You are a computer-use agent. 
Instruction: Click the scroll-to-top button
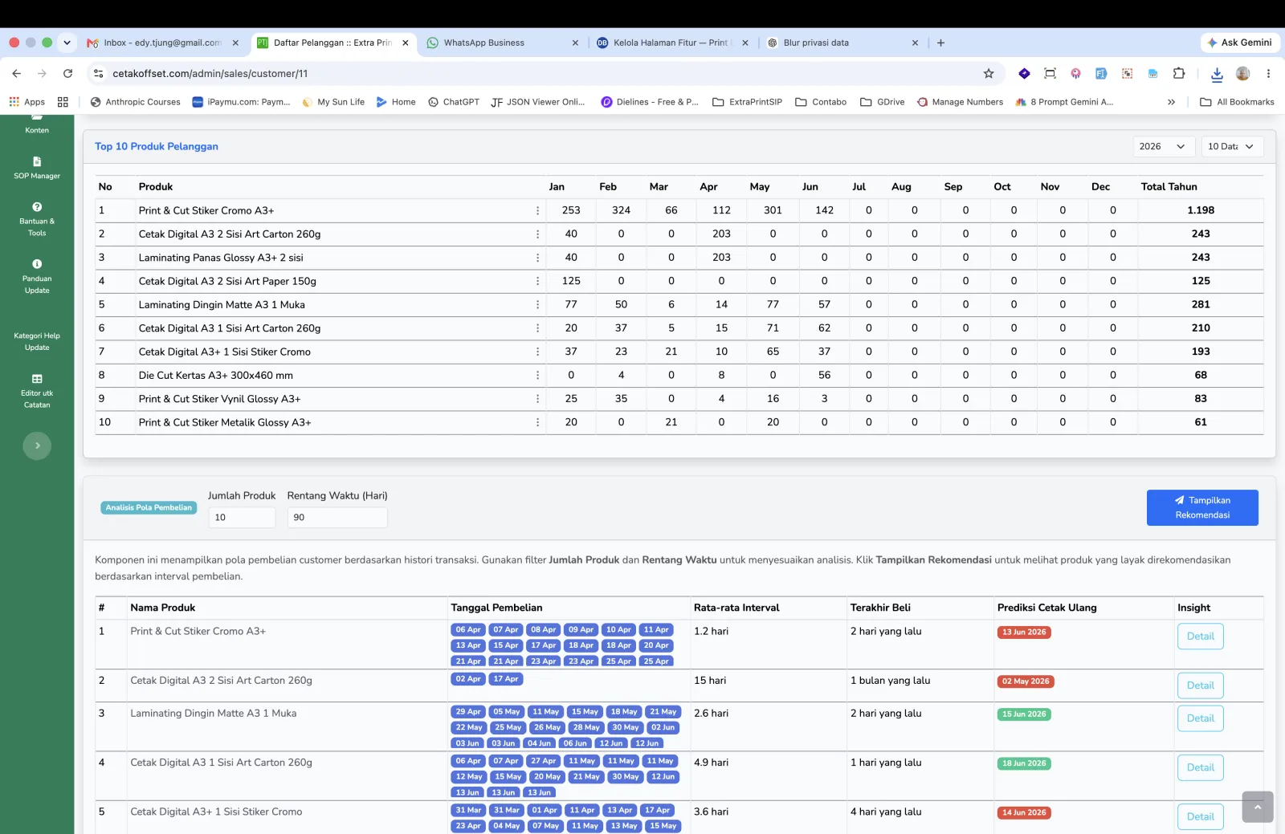pos(1257,807)
